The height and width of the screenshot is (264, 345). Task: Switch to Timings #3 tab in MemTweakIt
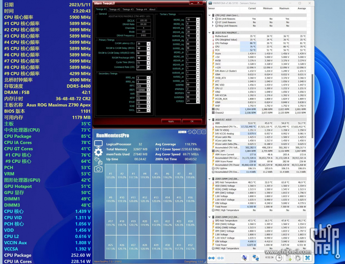[128, 10]
